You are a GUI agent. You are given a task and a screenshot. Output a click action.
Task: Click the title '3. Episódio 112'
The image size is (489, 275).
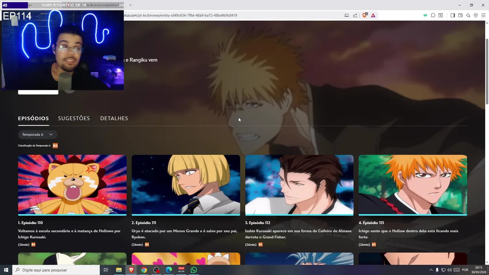[x=257, y=223]
